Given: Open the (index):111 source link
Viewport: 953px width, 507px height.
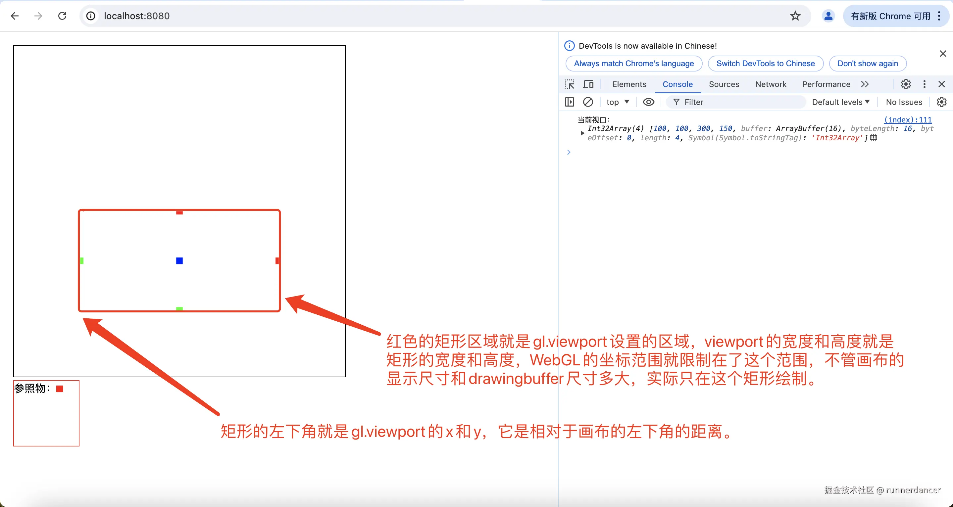Looking at the screenshot, I should coord(908,120).
